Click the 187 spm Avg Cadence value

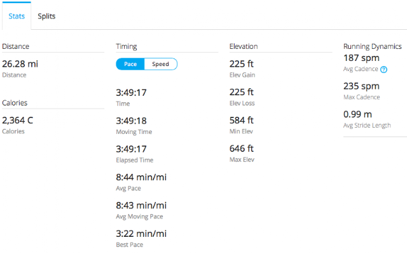(361, 58)
